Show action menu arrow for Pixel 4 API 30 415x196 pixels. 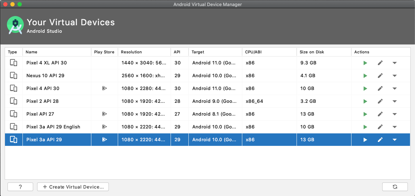click(x=395, y=89)
